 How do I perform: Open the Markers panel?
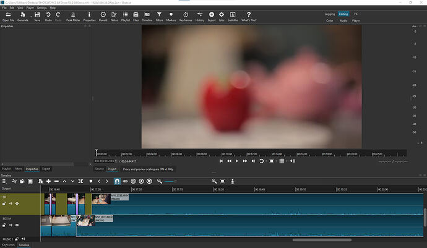[x=171, y=17]
